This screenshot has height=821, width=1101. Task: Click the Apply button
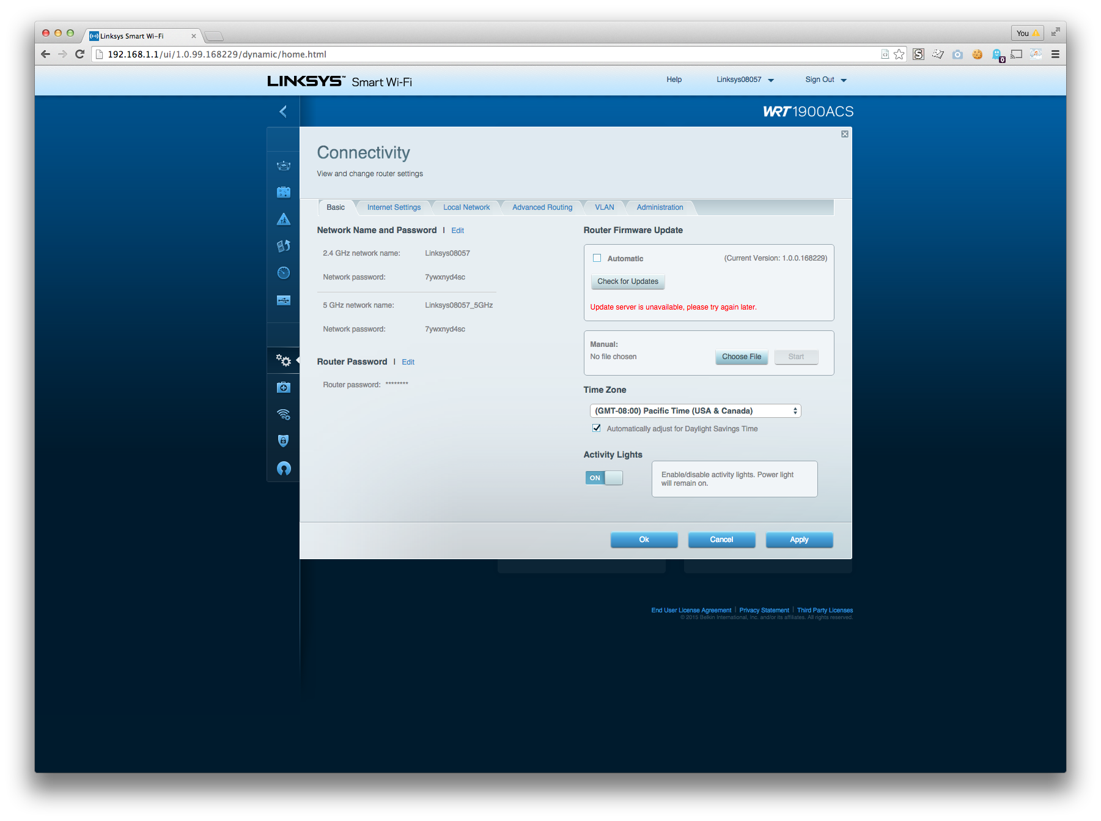pyautogui.click(x=799, y=540)
